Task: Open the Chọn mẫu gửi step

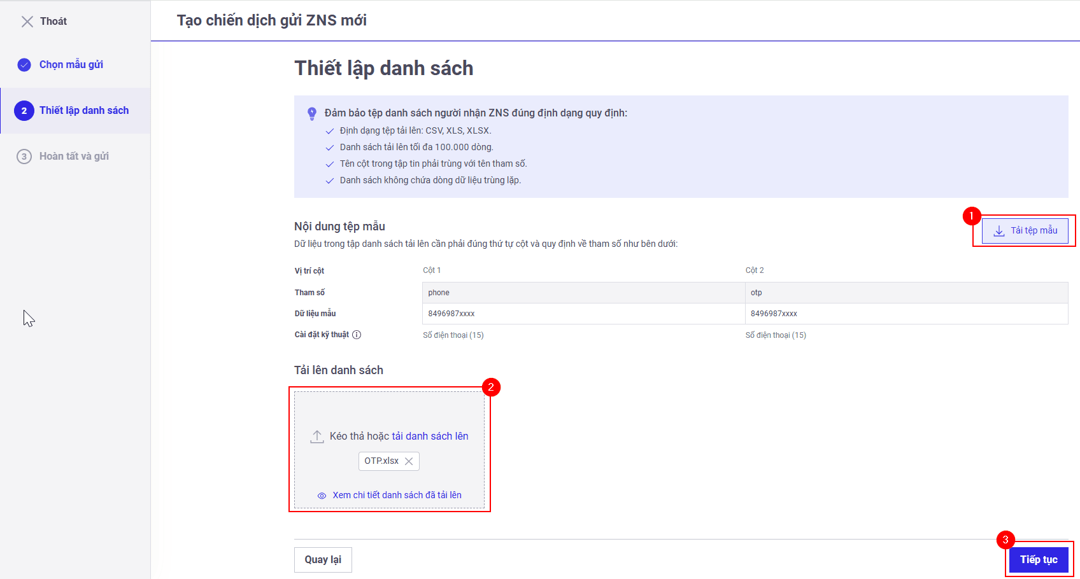Action: (x=71, y=65)
